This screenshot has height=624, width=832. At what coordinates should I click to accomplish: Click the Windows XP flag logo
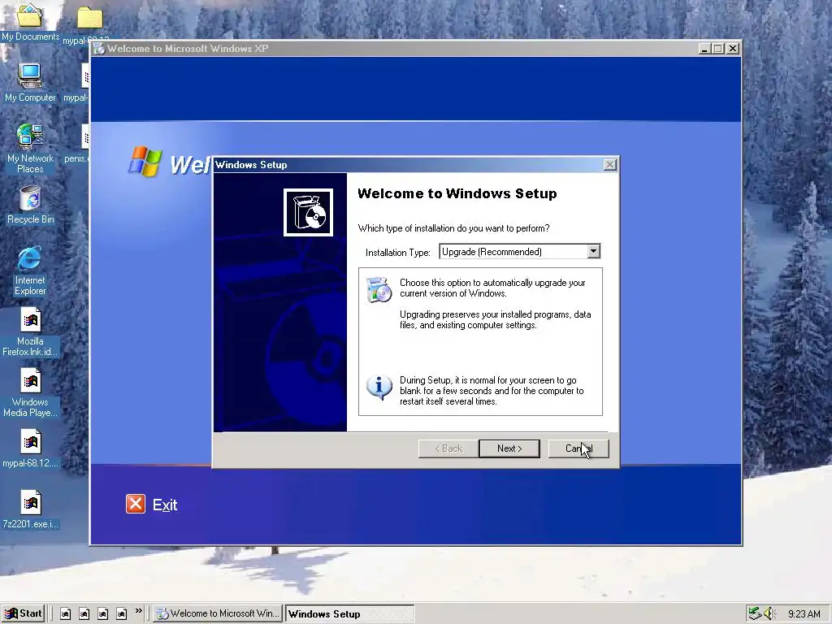click(x=145, y=162)
